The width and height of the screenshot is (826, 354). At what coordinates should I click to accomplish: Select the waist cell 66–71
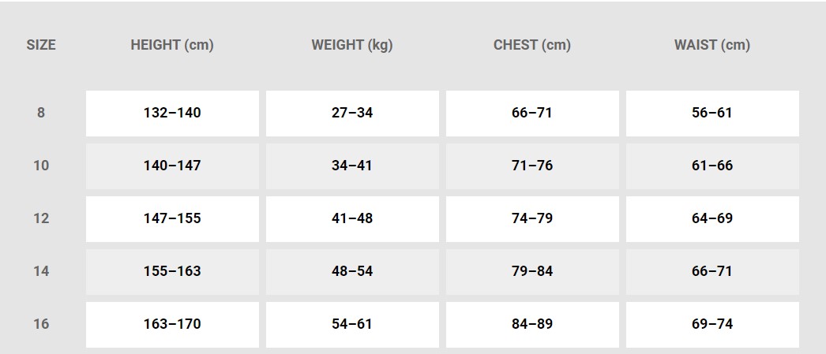[x=712, y=271]
